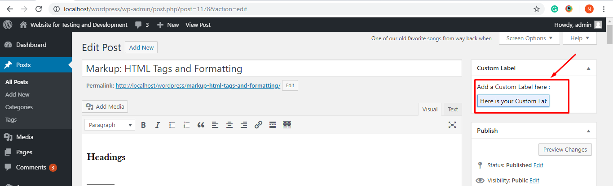Open Media in the admin sidebar

click(25, 137)
